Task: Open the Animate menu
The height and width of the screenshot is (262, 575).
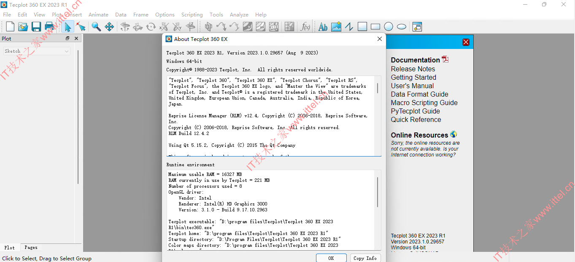Action: coord(98,14)
